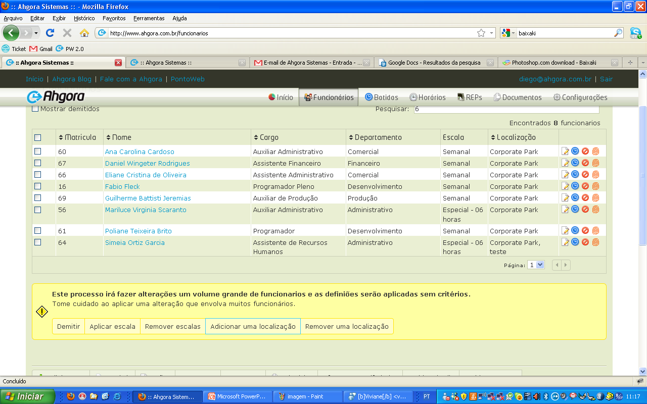Sort table by Matricula column

click(77, 137)
